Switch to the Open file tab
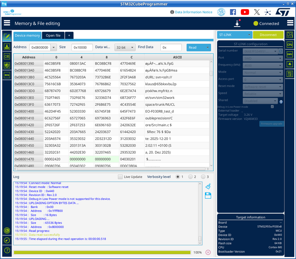296x259 pixels. click(x=53, y=36)
